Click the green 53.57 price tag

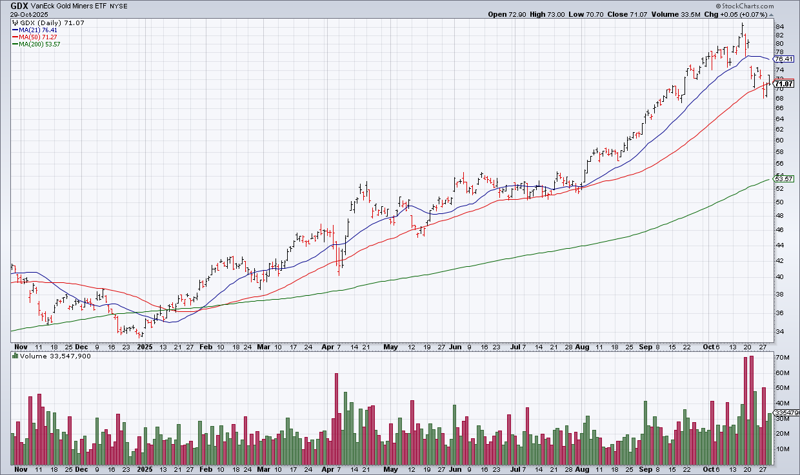(783, 180)
